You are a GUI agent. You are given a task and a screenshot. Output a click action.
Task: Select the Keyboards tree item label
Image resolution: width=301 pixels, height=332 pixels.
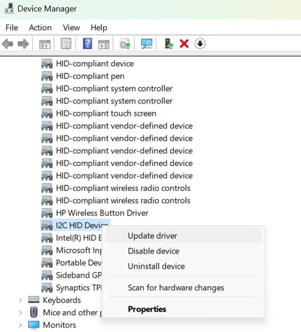[62, 300]
